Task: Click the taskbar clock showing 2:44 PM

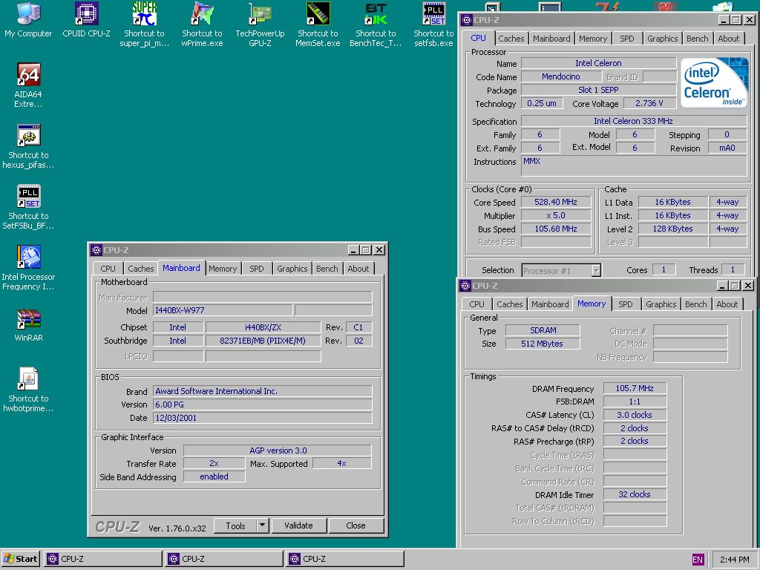Action: coord(734,560)
